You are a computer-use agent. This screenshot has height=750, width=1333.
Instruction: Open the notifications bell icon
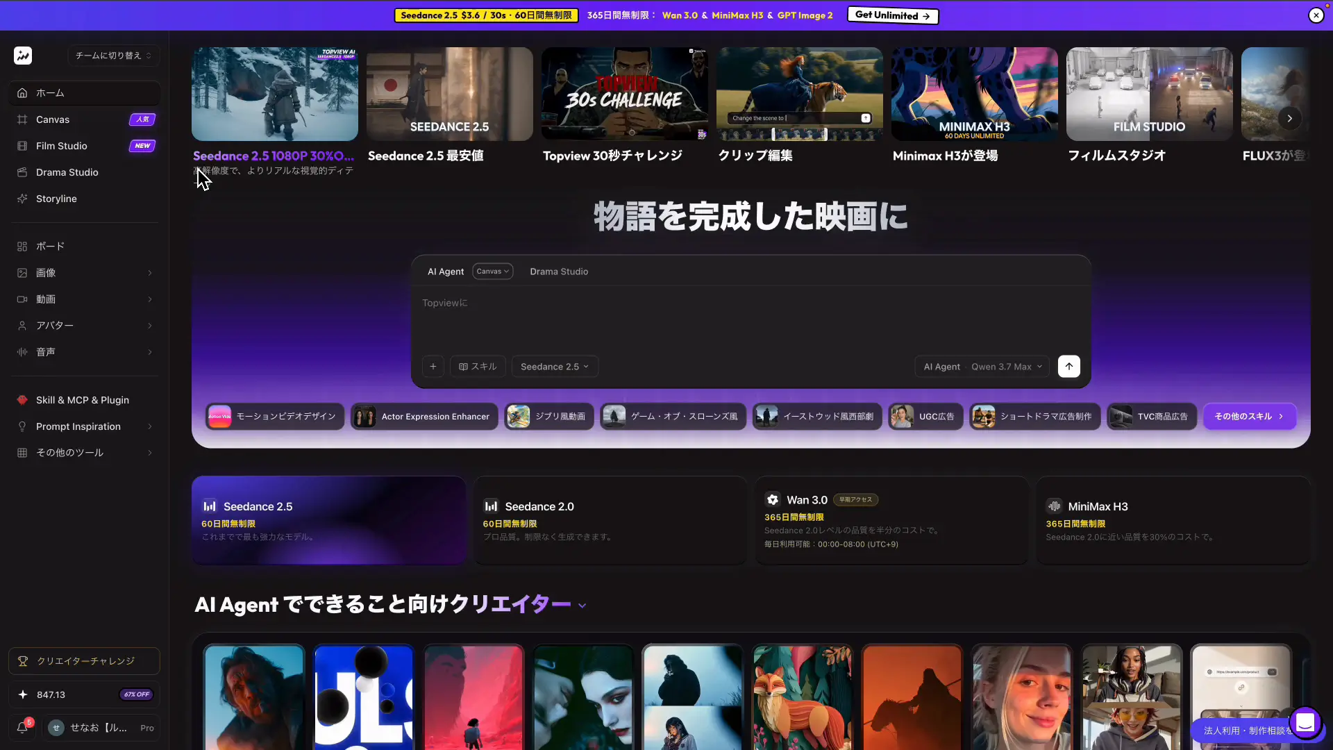[23, 728]
